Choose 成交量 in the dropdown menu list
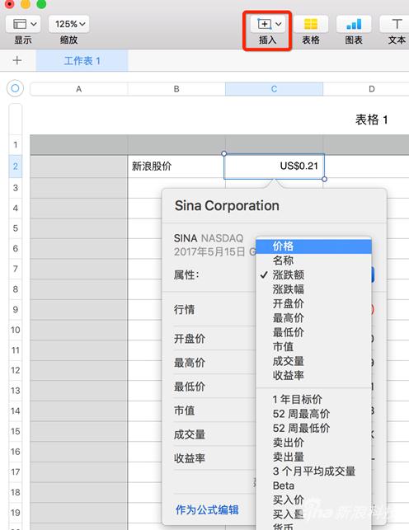409x530 pixels. click(x=313, y=361)
